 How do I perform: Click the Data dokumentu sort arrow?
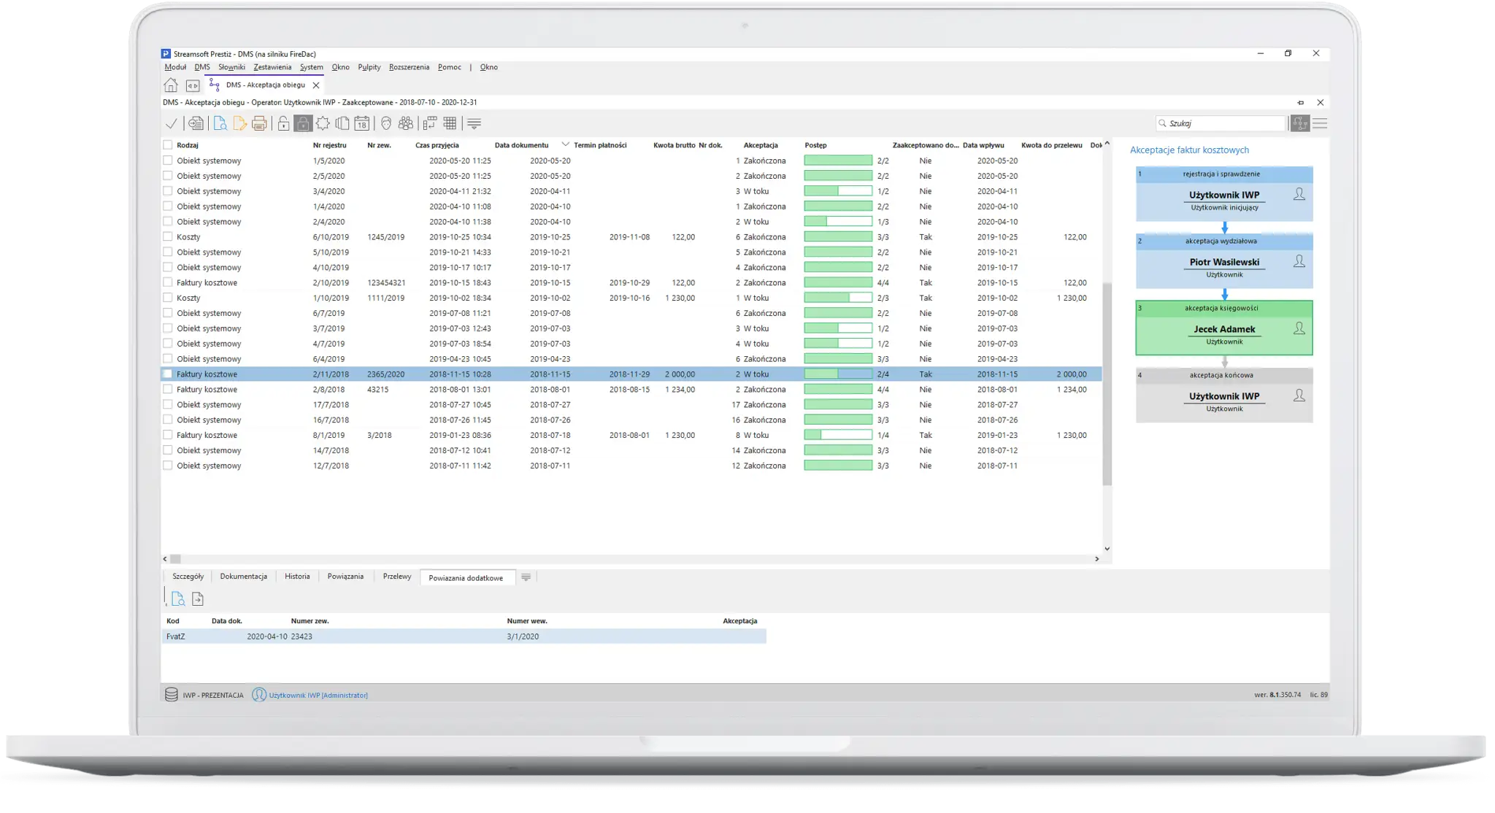click(x=565, y=145)
